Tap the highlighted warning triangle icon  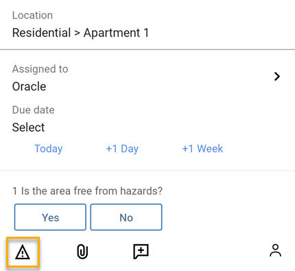pos(23,252)
